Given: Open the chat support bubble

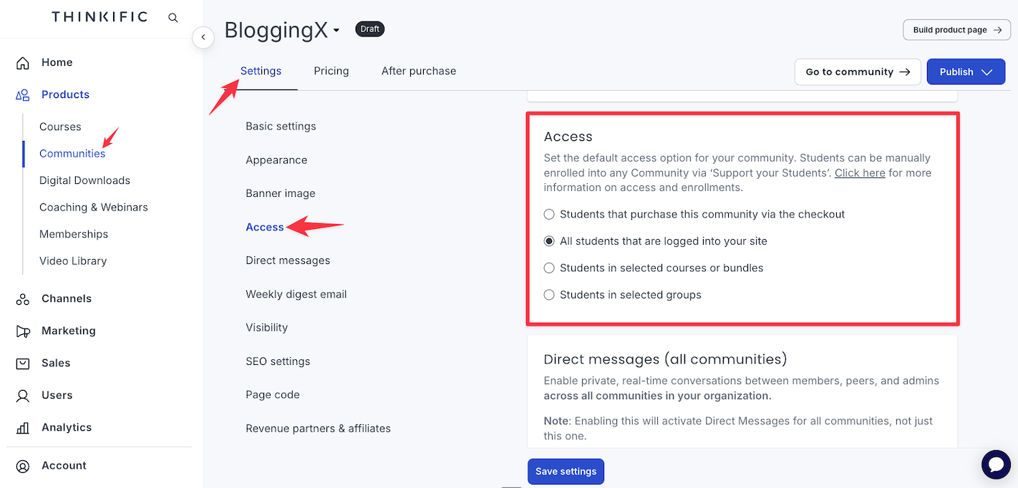Looking at the screenshot, I should [996, 464].
